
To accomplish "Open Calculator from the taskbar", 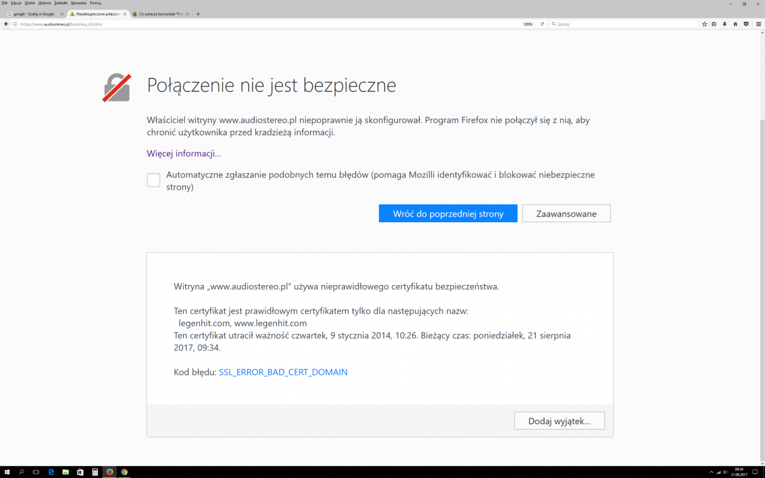I will (x=95, y=472).
